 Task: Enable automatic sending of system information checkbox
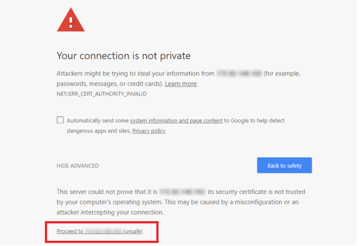(x=60, y=120)
